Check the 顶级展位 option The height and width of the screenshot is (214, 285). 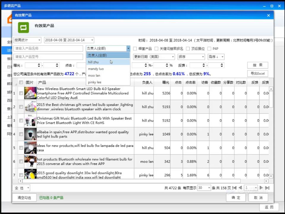188,48
